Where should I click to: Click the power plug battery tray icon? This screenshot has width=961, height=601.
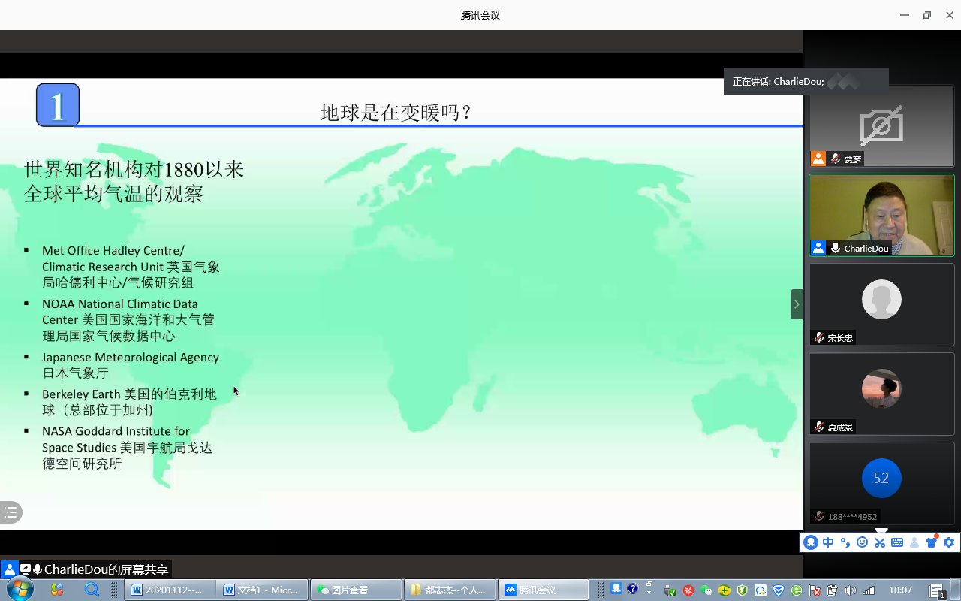click(x=833, y=590)
